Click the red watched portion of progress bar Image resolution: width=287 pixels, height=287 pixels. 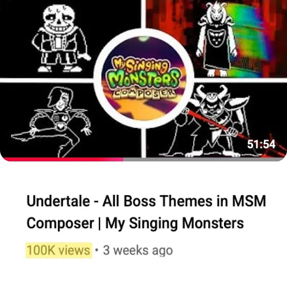click(x=63, y=159)
